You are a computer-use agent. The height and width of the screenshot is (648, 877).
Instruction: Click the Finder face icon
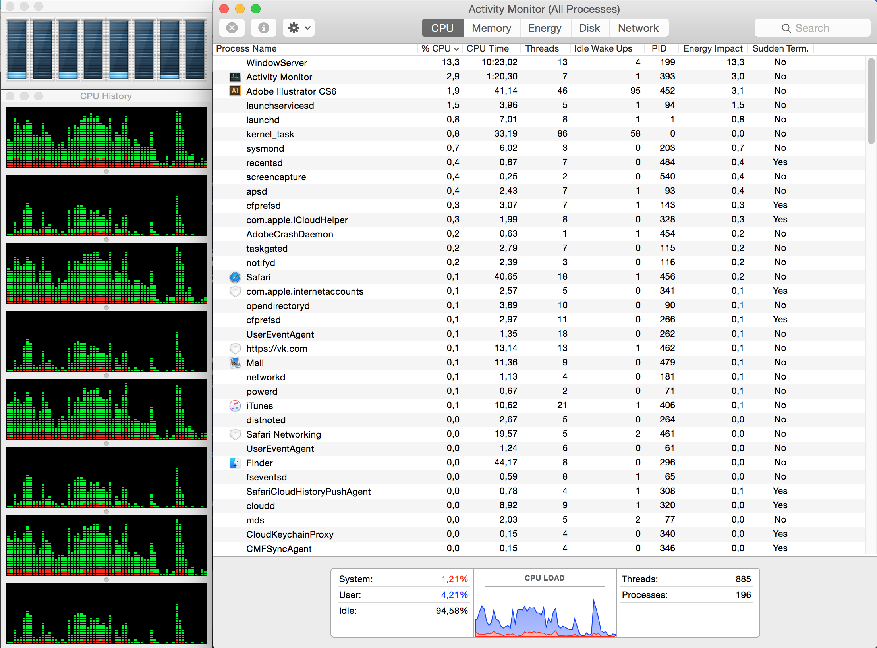[x=235, y=463]
